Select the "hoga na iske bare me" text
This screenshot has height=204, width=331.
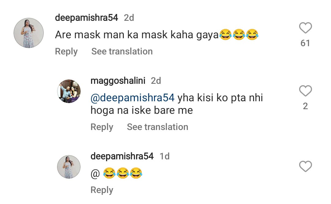coord(142,110)
